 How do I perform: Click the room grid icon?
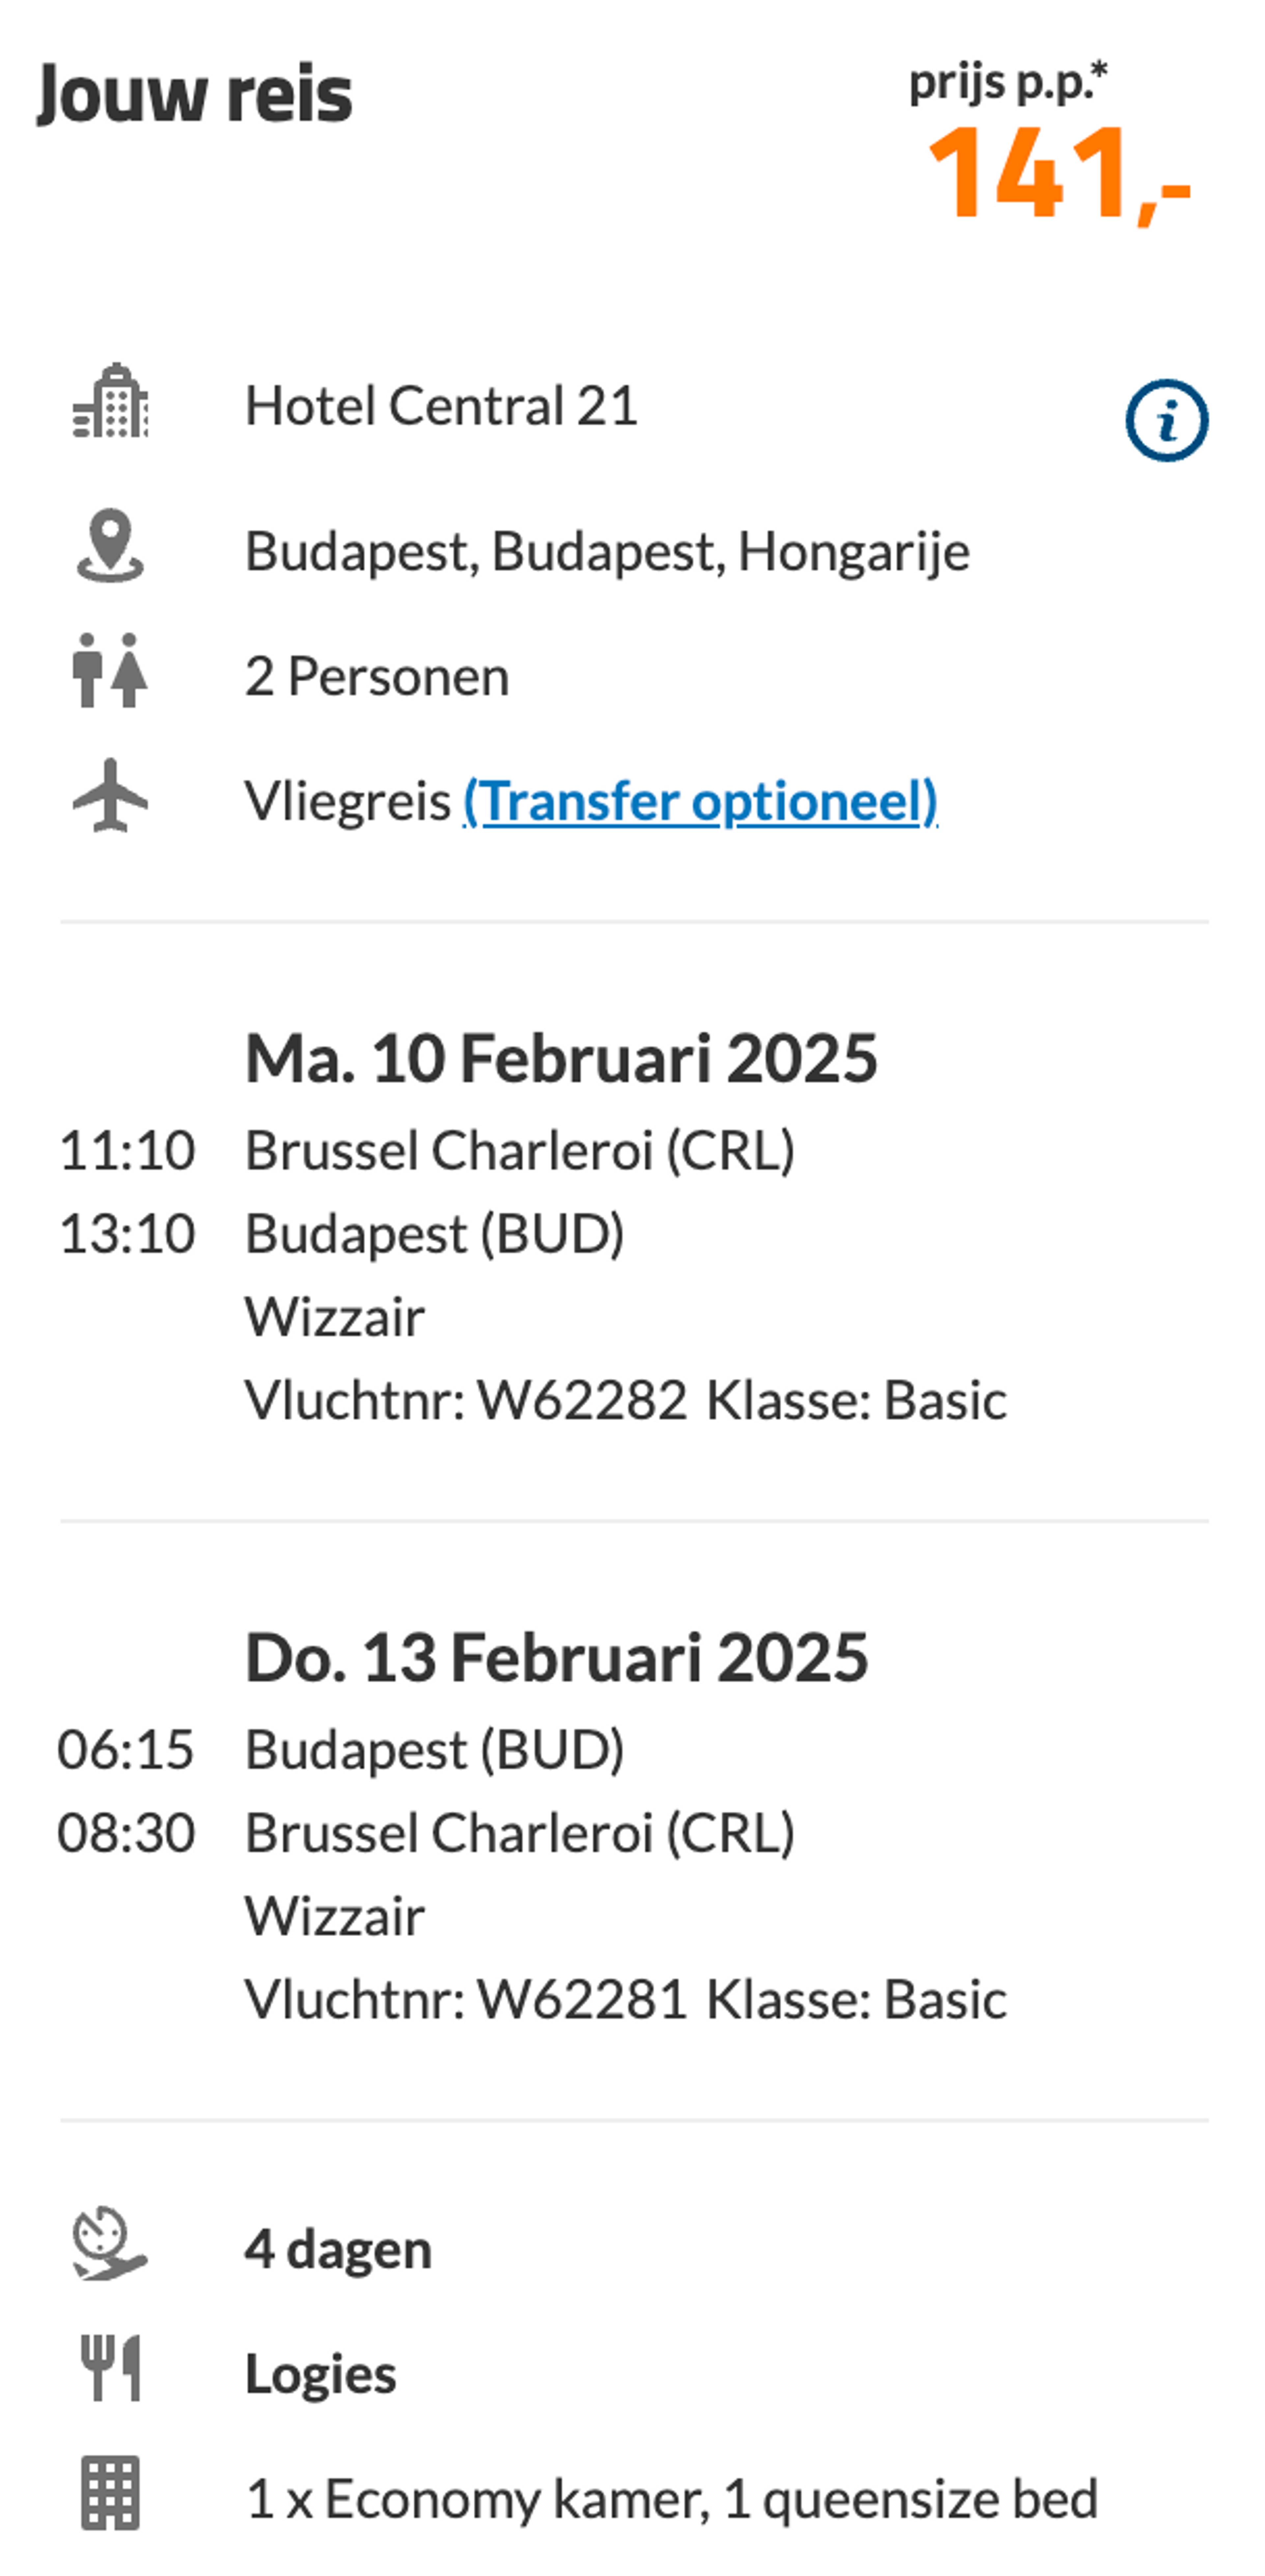point(110,2493)
